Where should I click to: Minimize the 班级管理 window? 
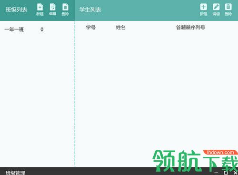216,173
